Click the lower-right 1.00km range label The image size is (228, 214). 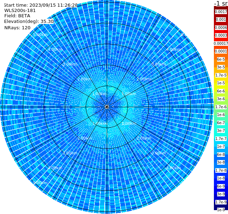tap(129, 123)
